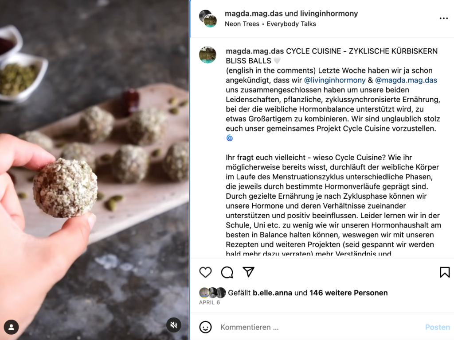Save post with the bookmark icon
Screen dimensions: 454x340
coord(445,272)
